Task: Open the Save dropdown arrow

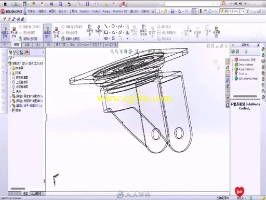Action: [176, 11]
